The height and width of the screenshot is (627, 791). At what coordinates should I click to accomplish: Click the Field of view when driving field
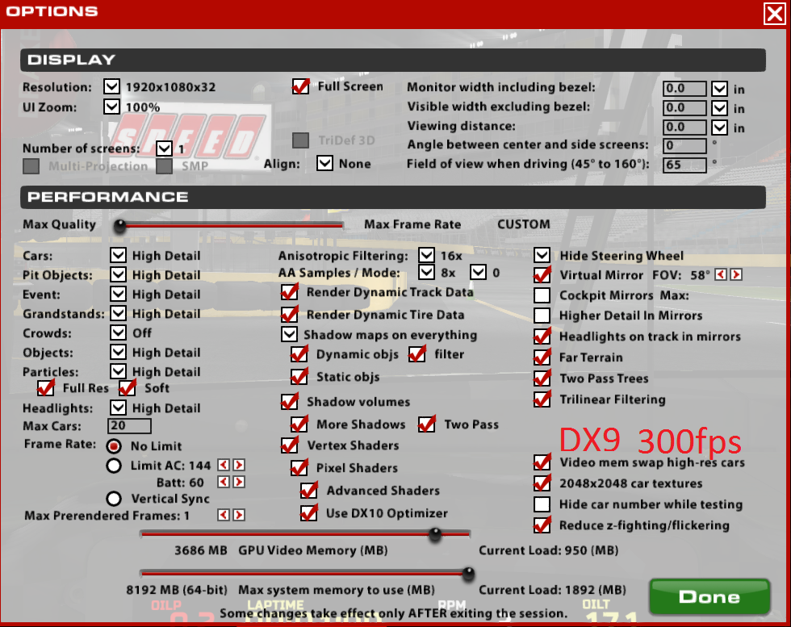(x=684, y=165)
